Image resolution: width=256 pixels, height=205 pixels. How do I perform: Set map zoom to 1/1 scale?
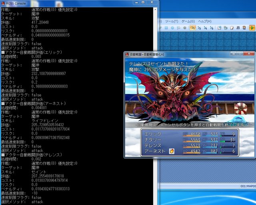pos(193,28)
